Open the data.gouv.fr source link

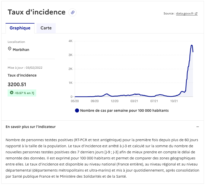(x=185, y=13)
